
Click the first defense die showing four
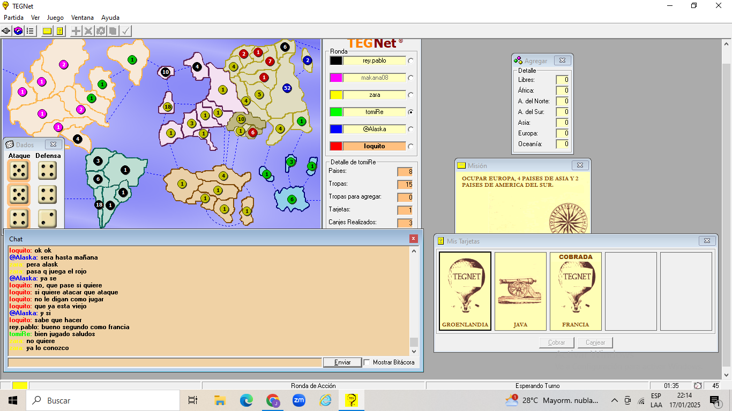tap(48, 171)
